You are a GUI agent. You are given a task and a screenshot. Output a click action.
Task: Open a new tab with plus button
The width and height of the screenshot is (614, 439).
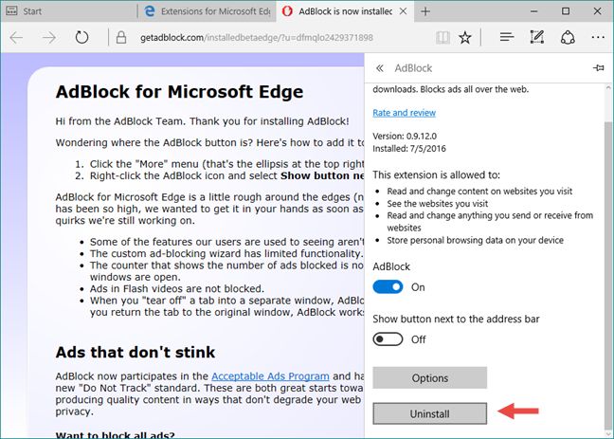click(x=425, y=11)
